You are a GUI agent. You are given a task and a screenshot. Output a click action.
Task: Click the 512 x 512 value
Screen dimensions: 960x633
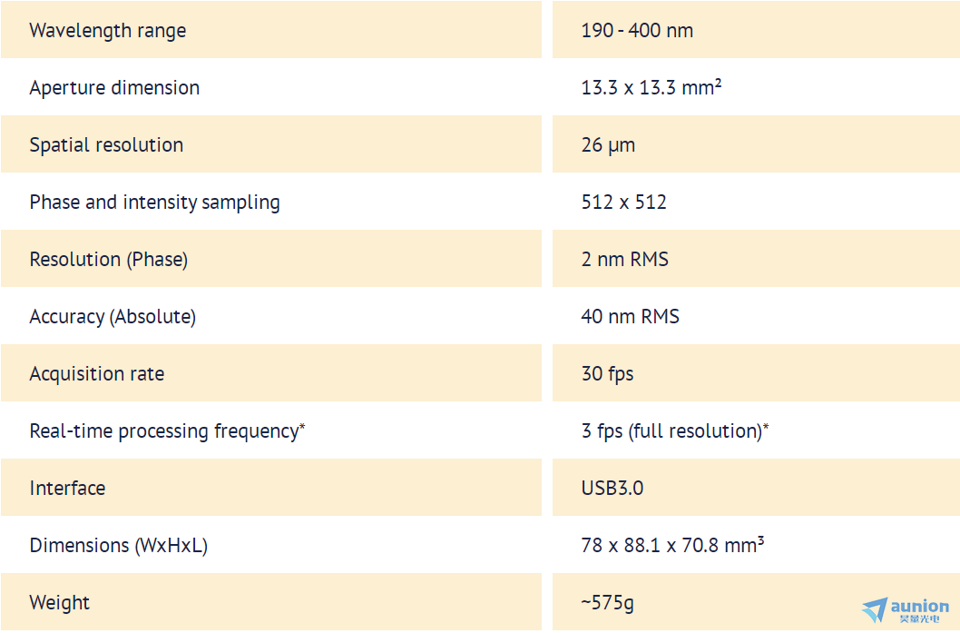[624, 203]
